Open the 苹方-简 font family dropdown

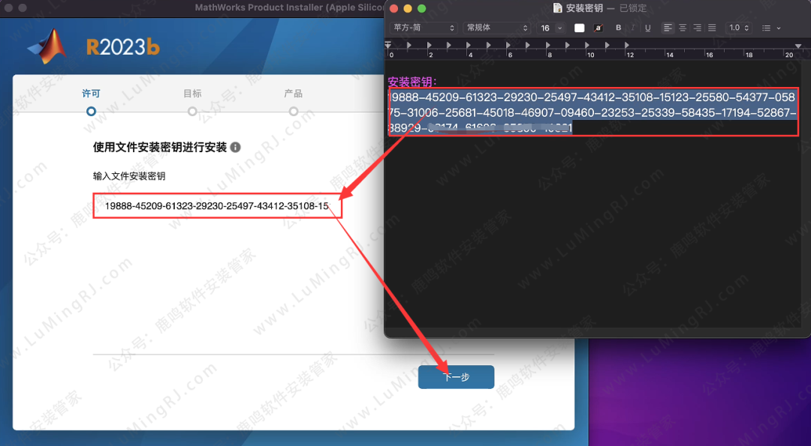(423, 28)
